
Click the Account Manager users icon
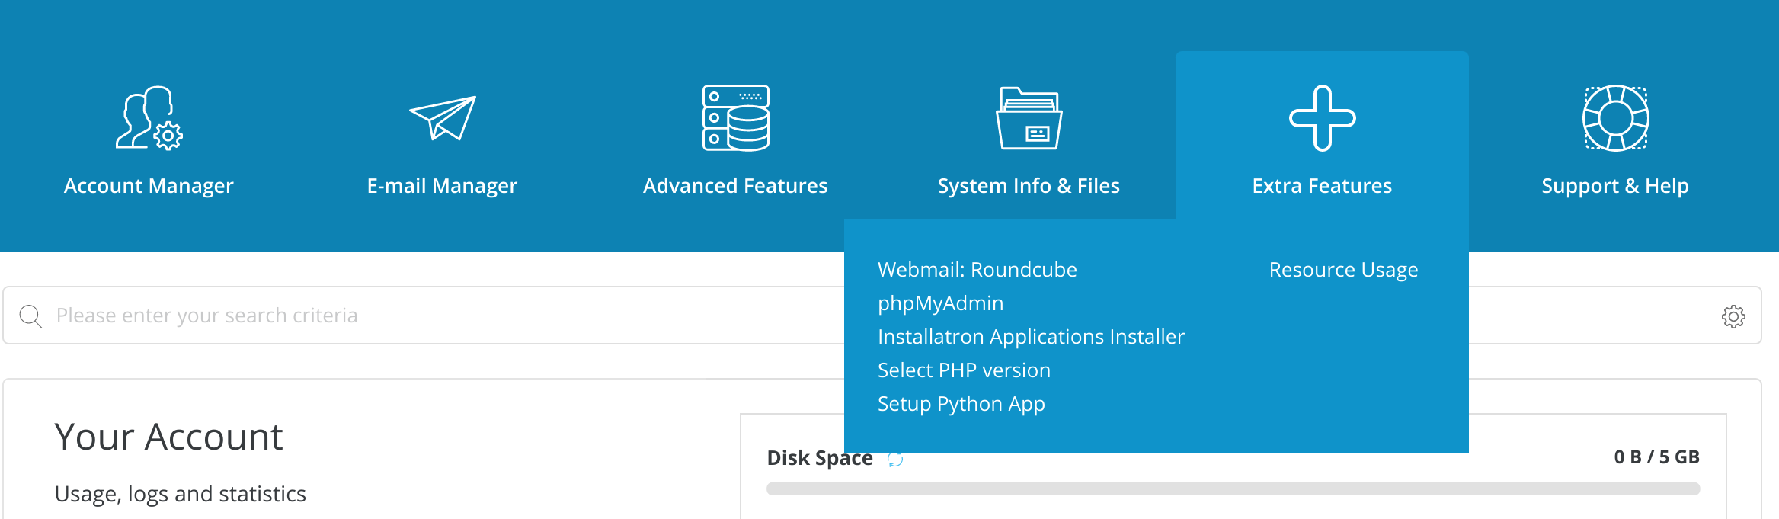click(149, 118)
